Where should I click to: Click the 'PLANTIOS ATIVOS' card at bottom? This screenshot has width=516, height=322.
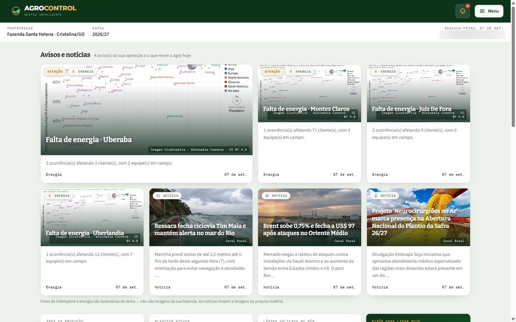tap(201, 318)
